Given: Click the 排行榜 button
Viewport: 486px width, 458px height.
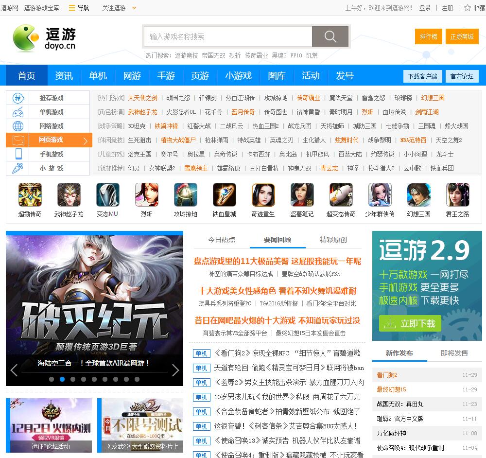Looking at the screenshot, I should (429, 36).
